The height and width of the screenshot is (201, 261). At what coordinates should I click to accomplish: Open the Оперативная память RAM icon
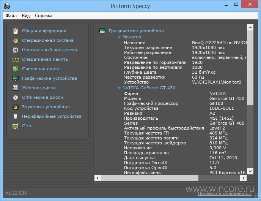click(16, 60)
